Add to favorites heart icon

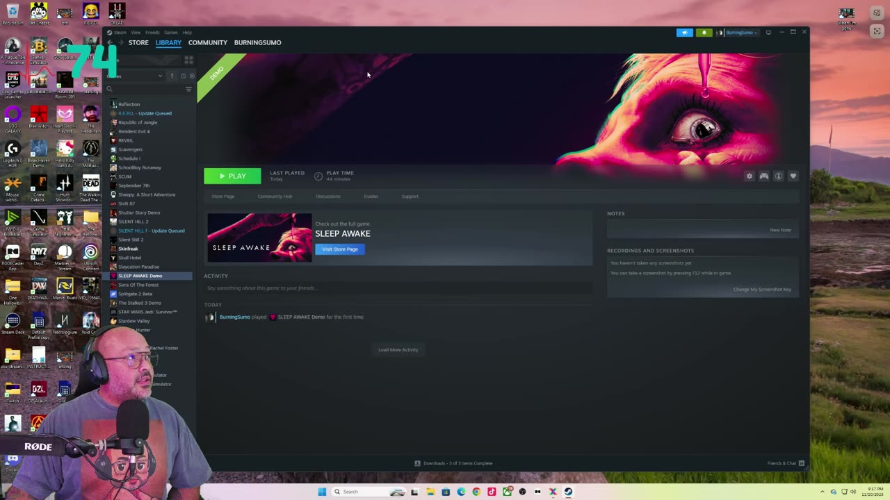click(x=793, y=176)
